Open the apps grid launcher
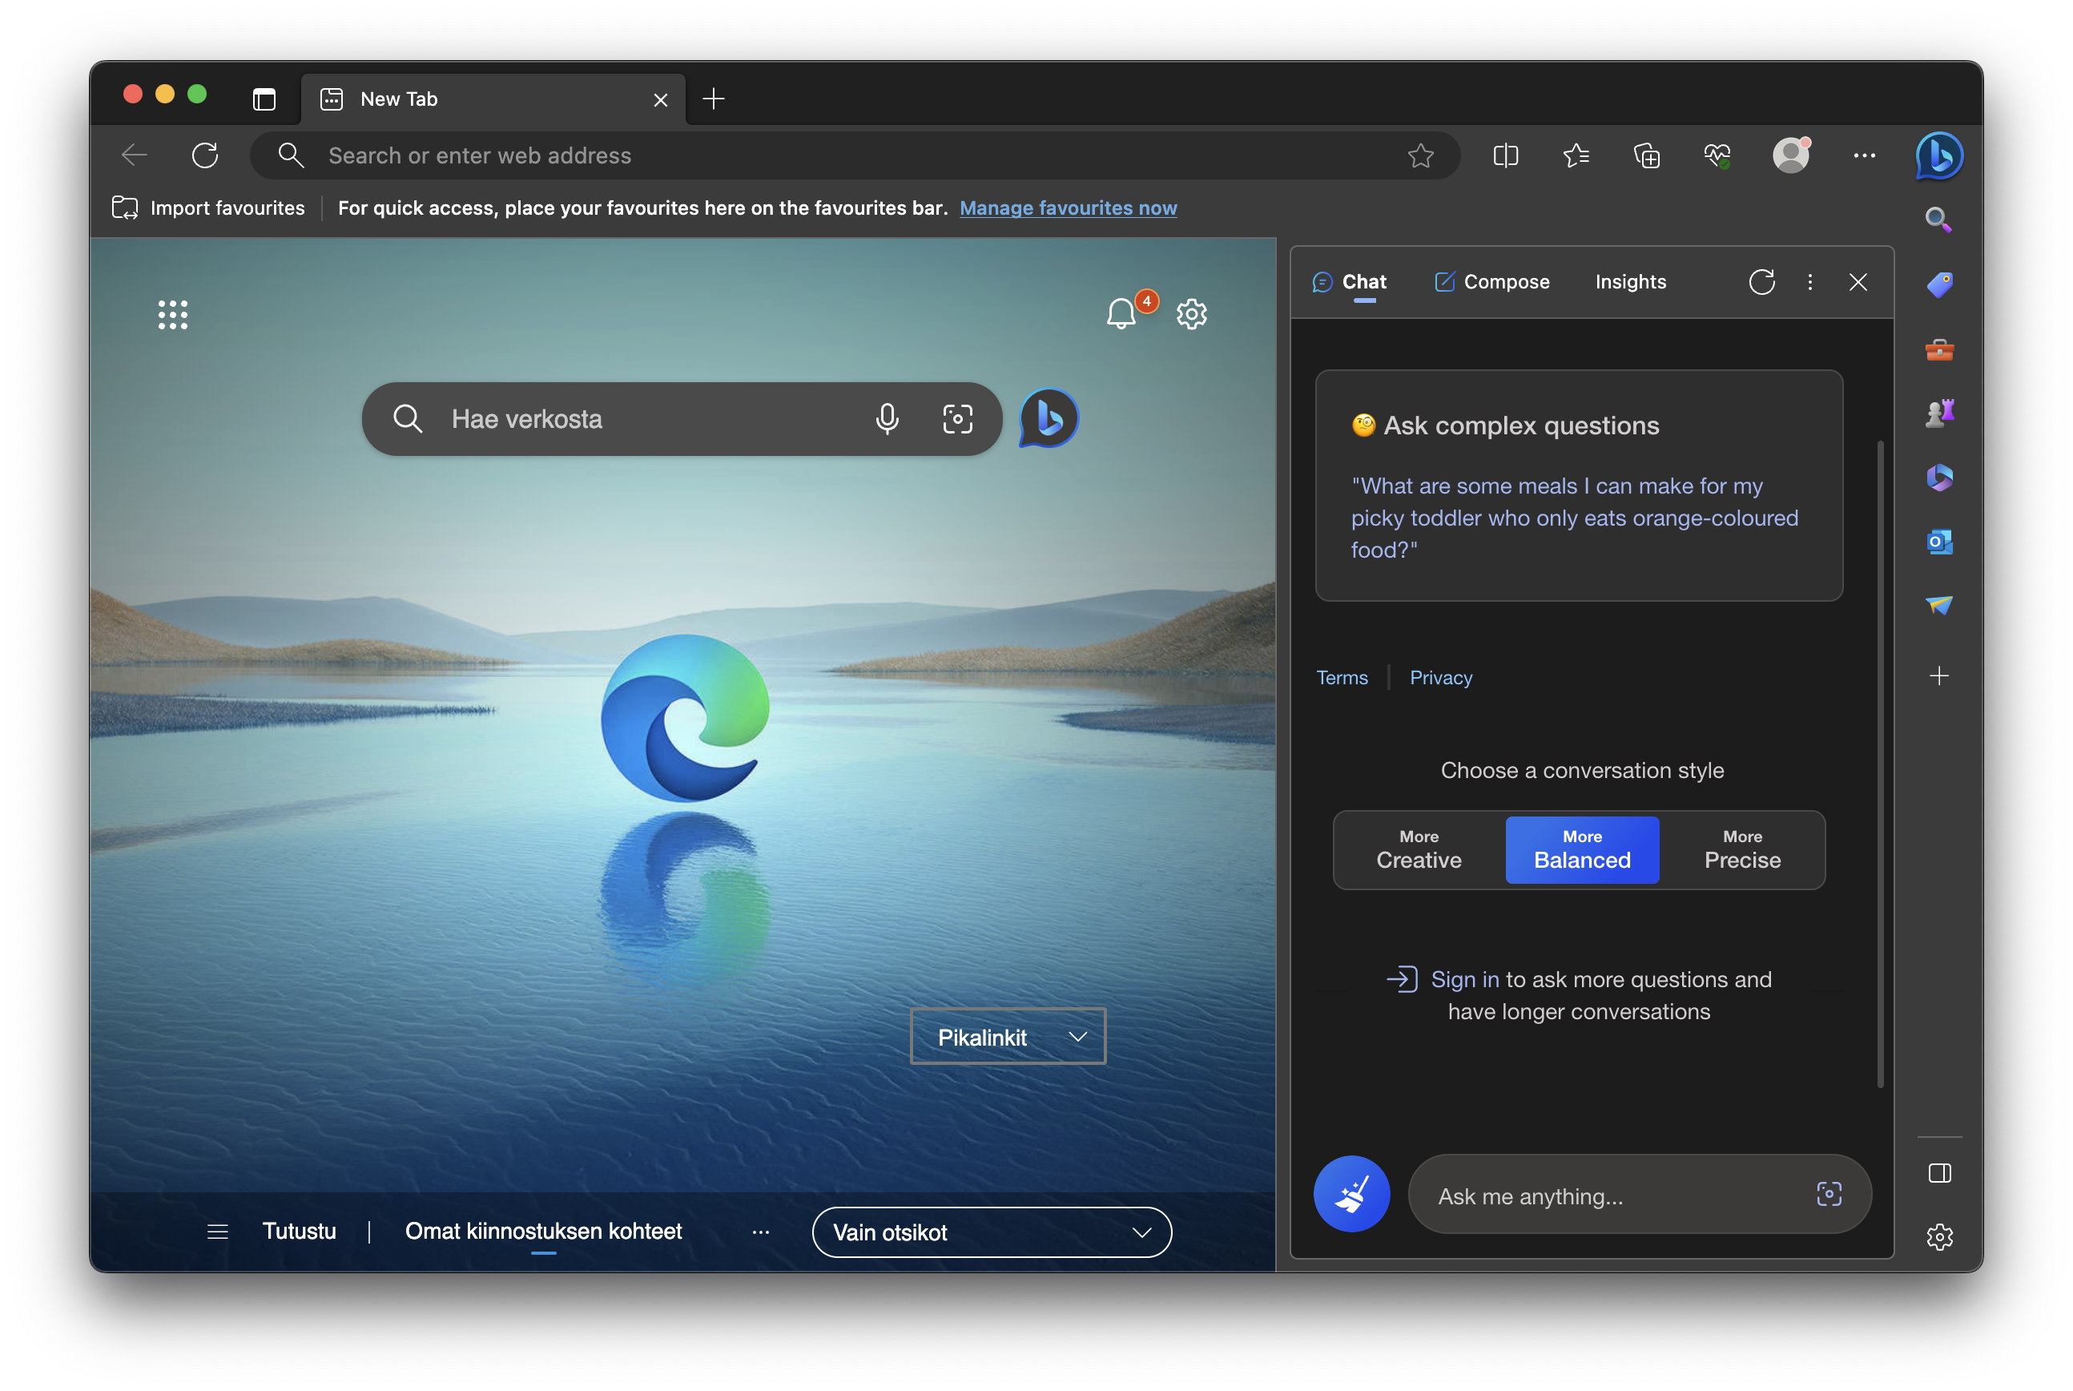This screenshot has width=2073, height=1391. [x=173, y=315]
